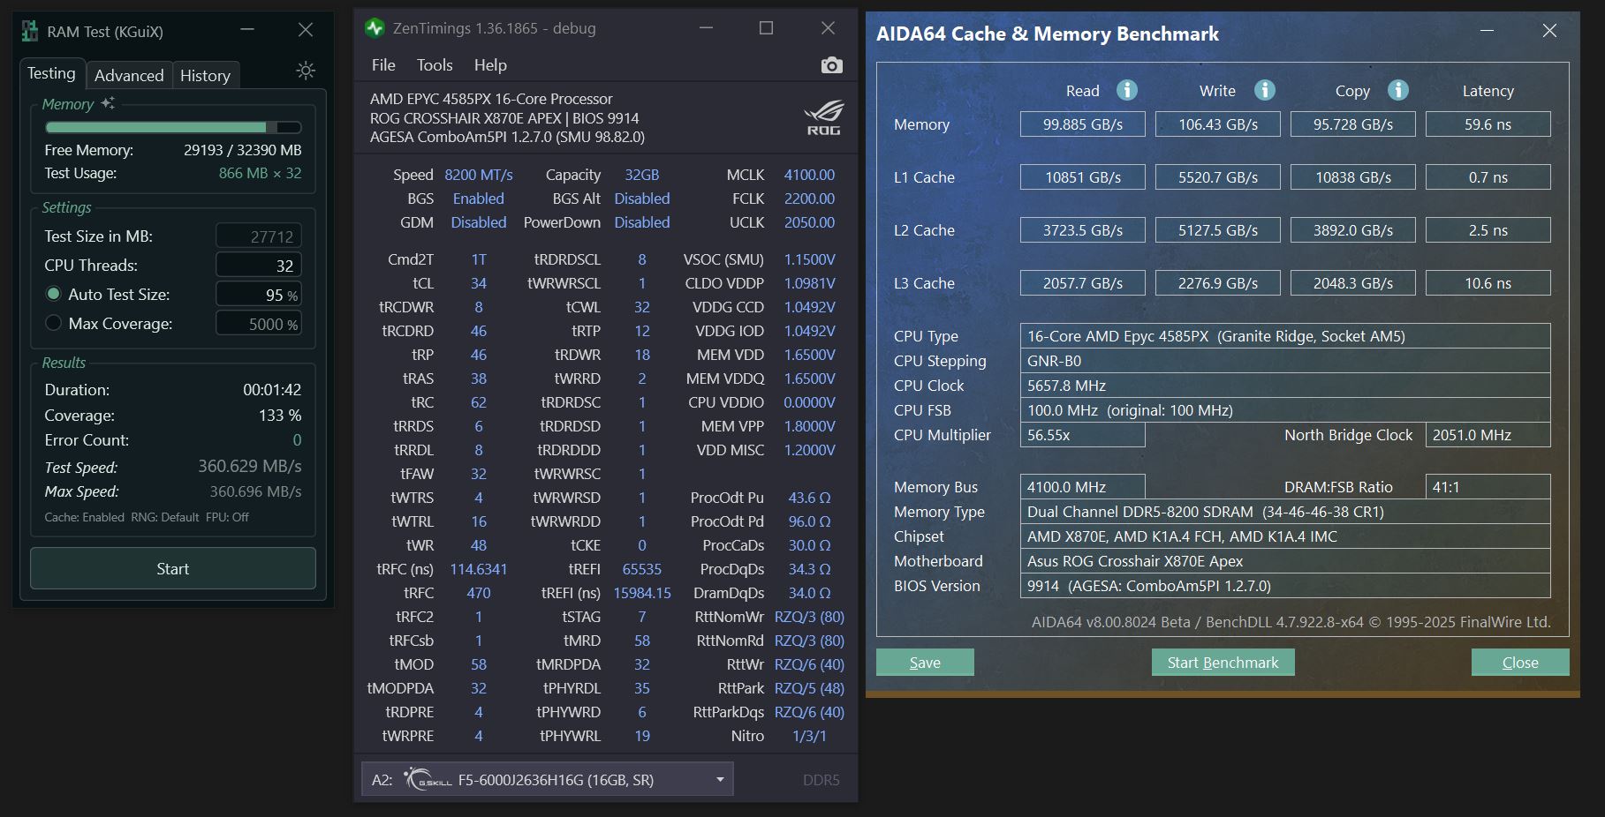Click the sparkle icon beside the Memory header

(108, 102)
